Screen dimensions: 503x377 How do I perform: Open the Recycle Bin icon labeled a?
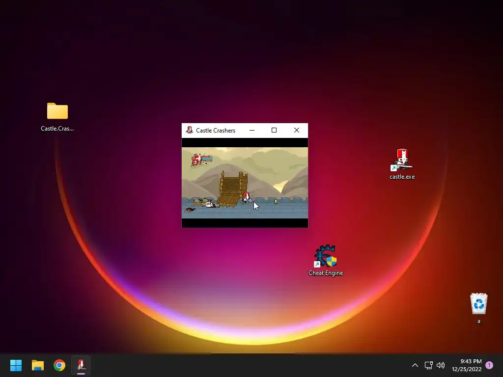[x=478, y=308]
